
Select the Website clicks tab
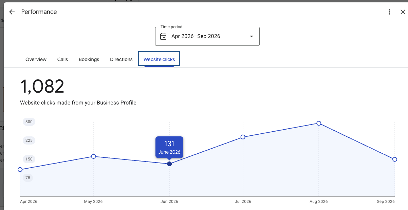tap(159, 59)
